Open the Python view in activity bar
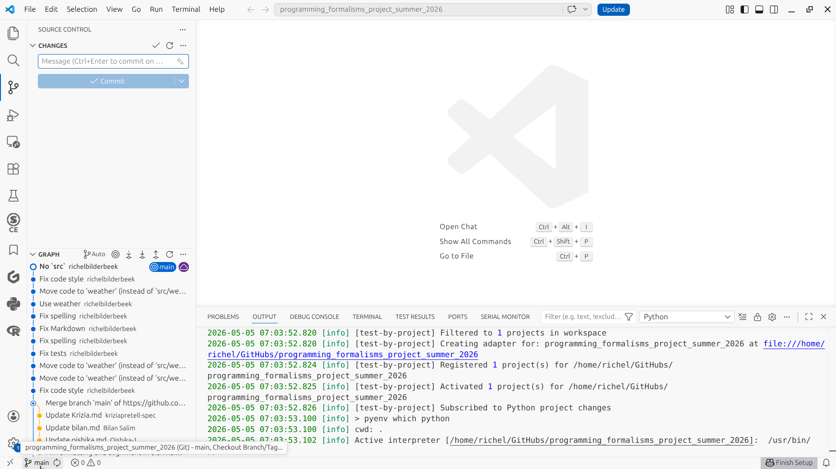 (14, 304)
